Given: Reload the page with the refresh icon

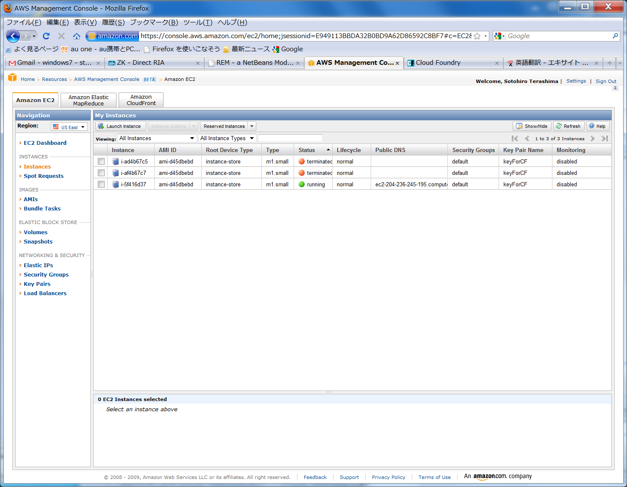Looking at the screenshot, I should [x=46, y=36].
